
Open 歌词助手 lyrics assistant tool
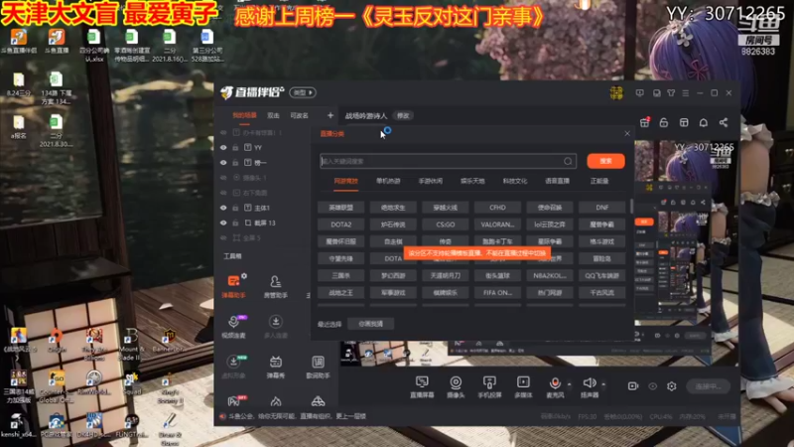pyautogui.click(x=318, y=367)
